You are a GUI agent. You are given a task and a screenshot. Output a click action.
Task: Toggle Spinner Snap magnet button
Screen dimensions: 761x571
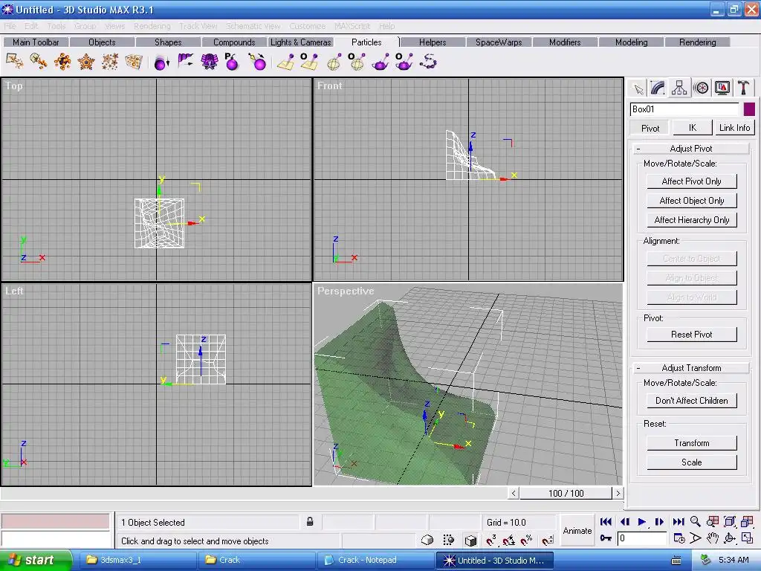pyautogui.click(x=548, y=540)
